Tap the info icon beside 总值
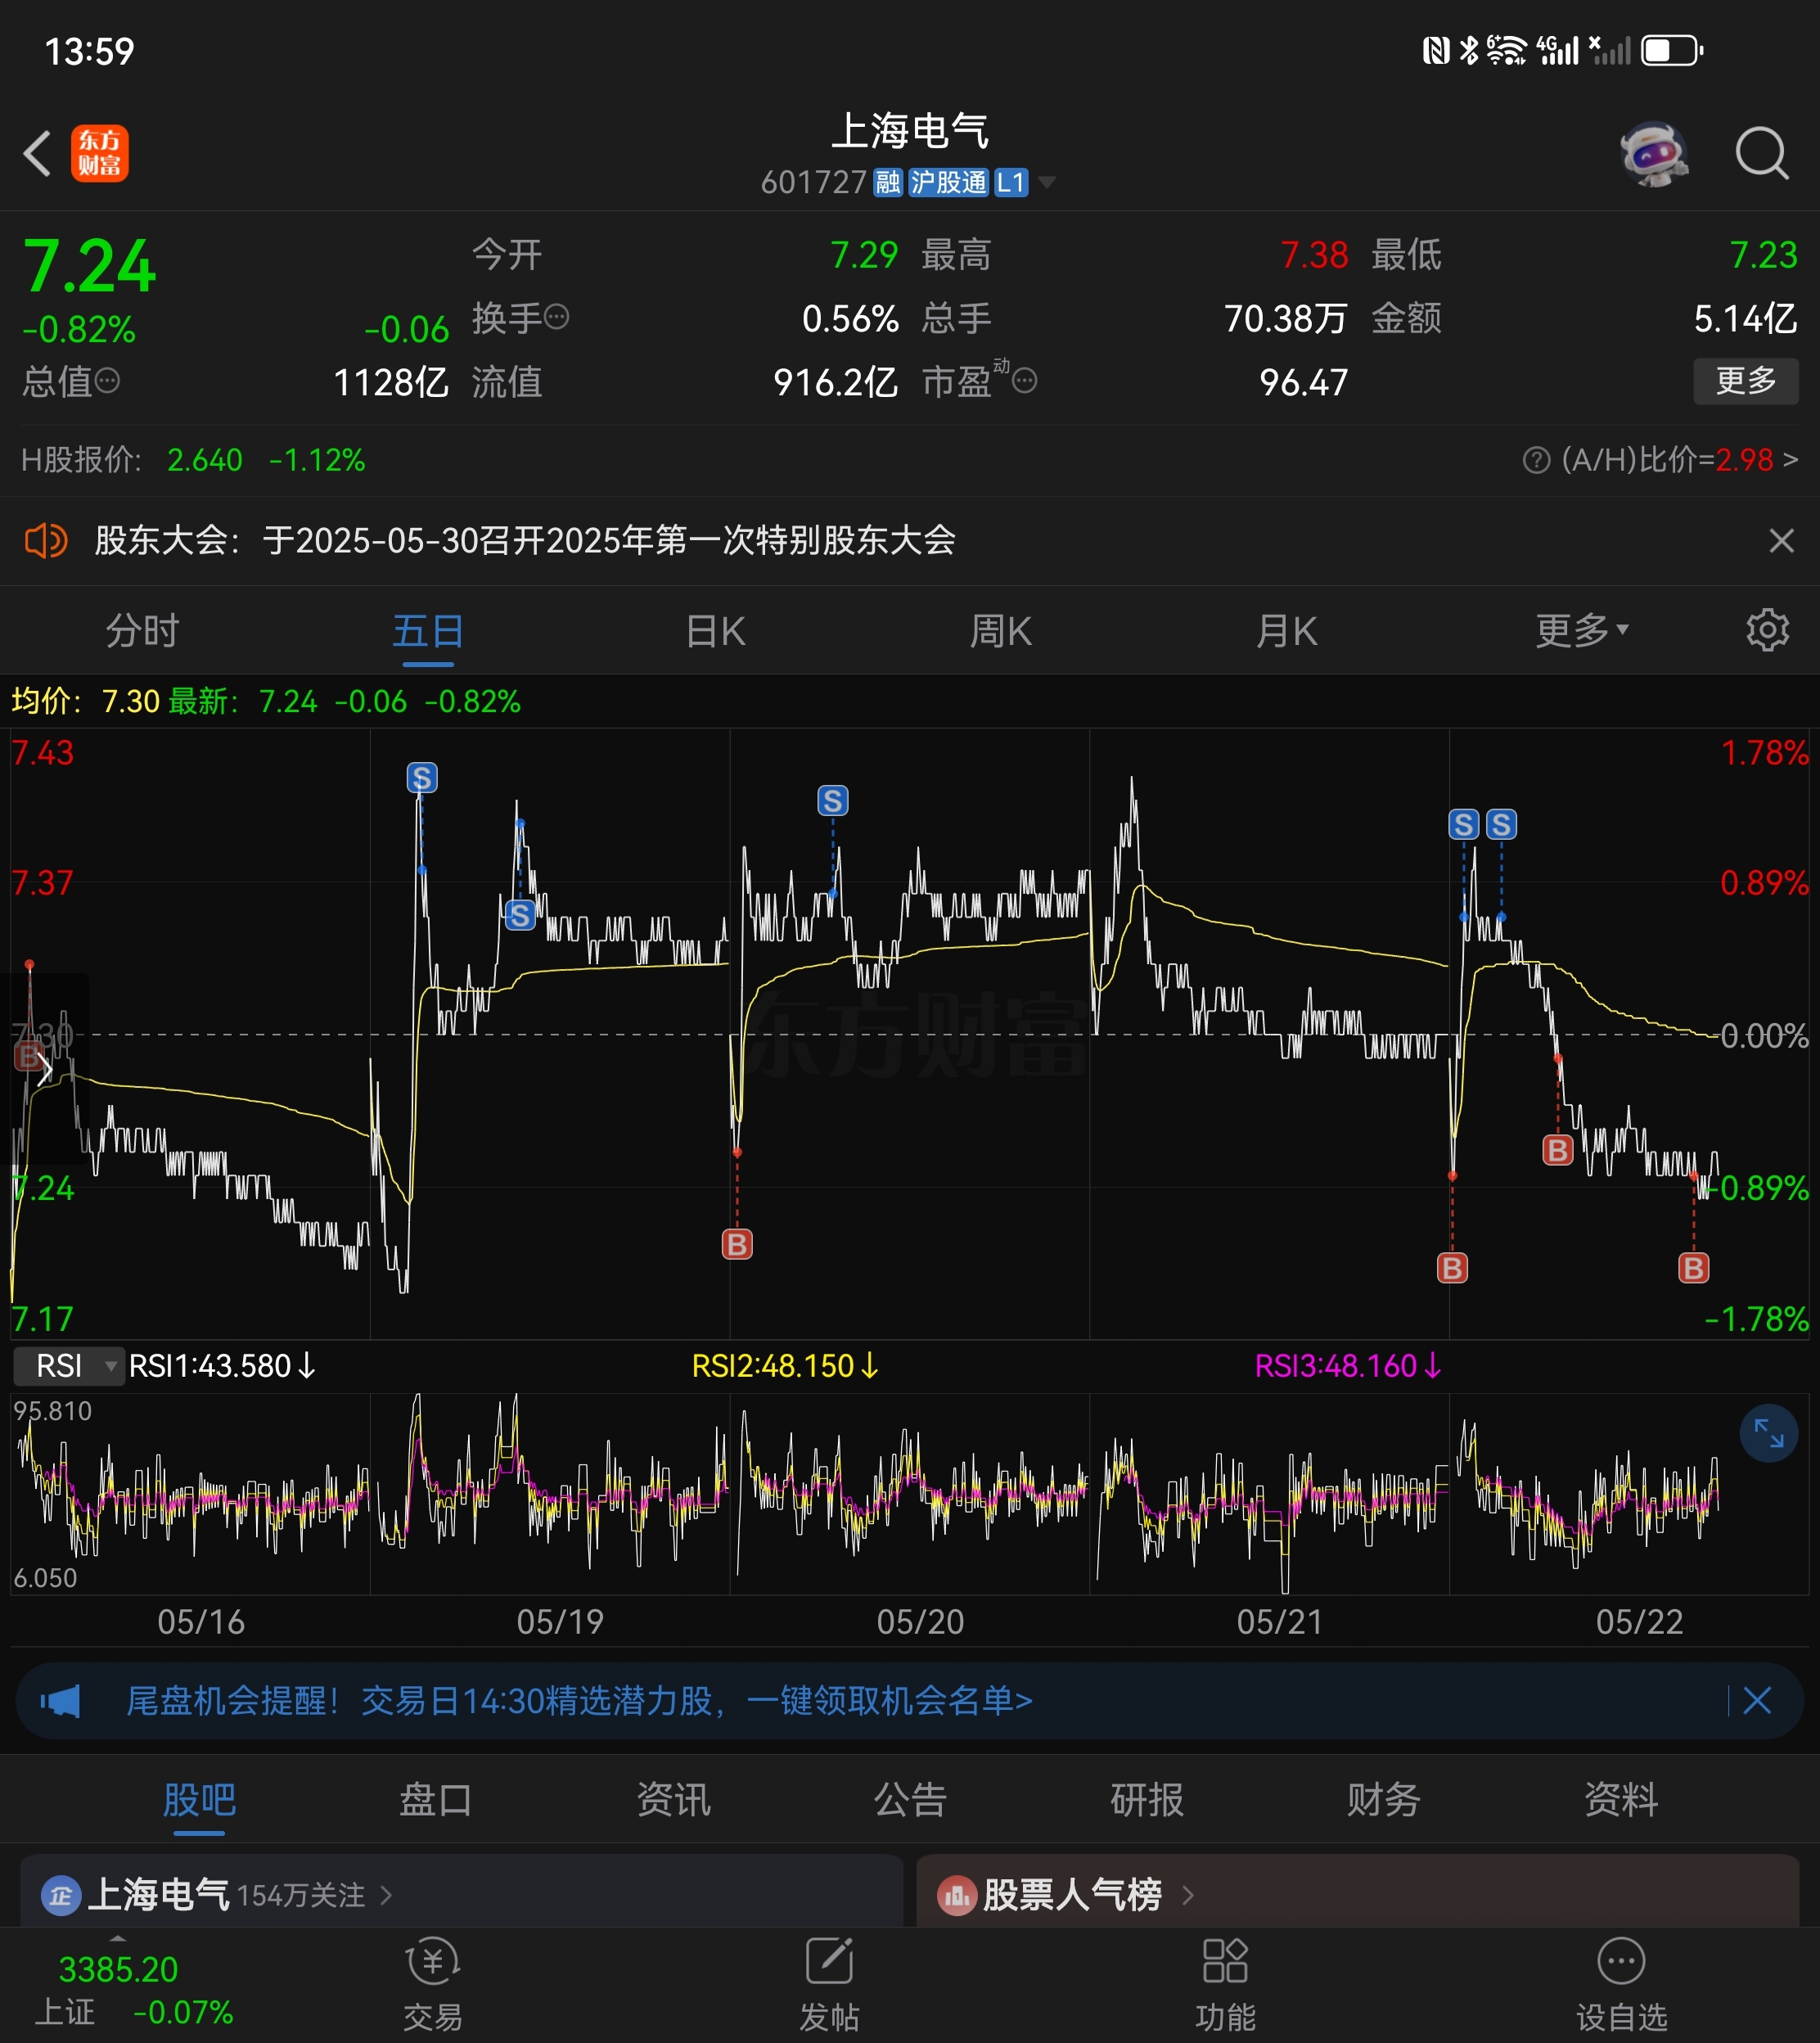 (x=107, y=380)
